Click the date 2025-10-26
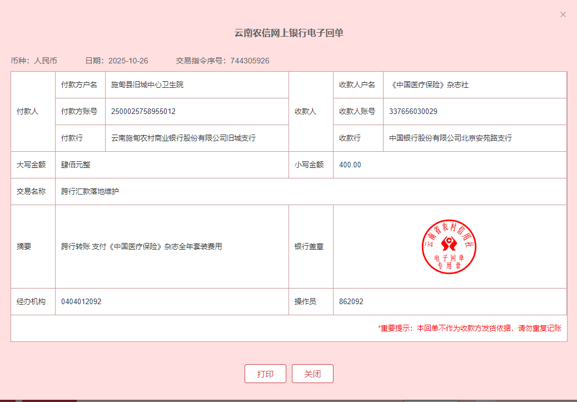 point(128,61)
